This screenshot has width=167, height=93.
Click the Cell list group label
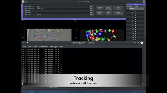pyautogui.click(x=132, y=9)
